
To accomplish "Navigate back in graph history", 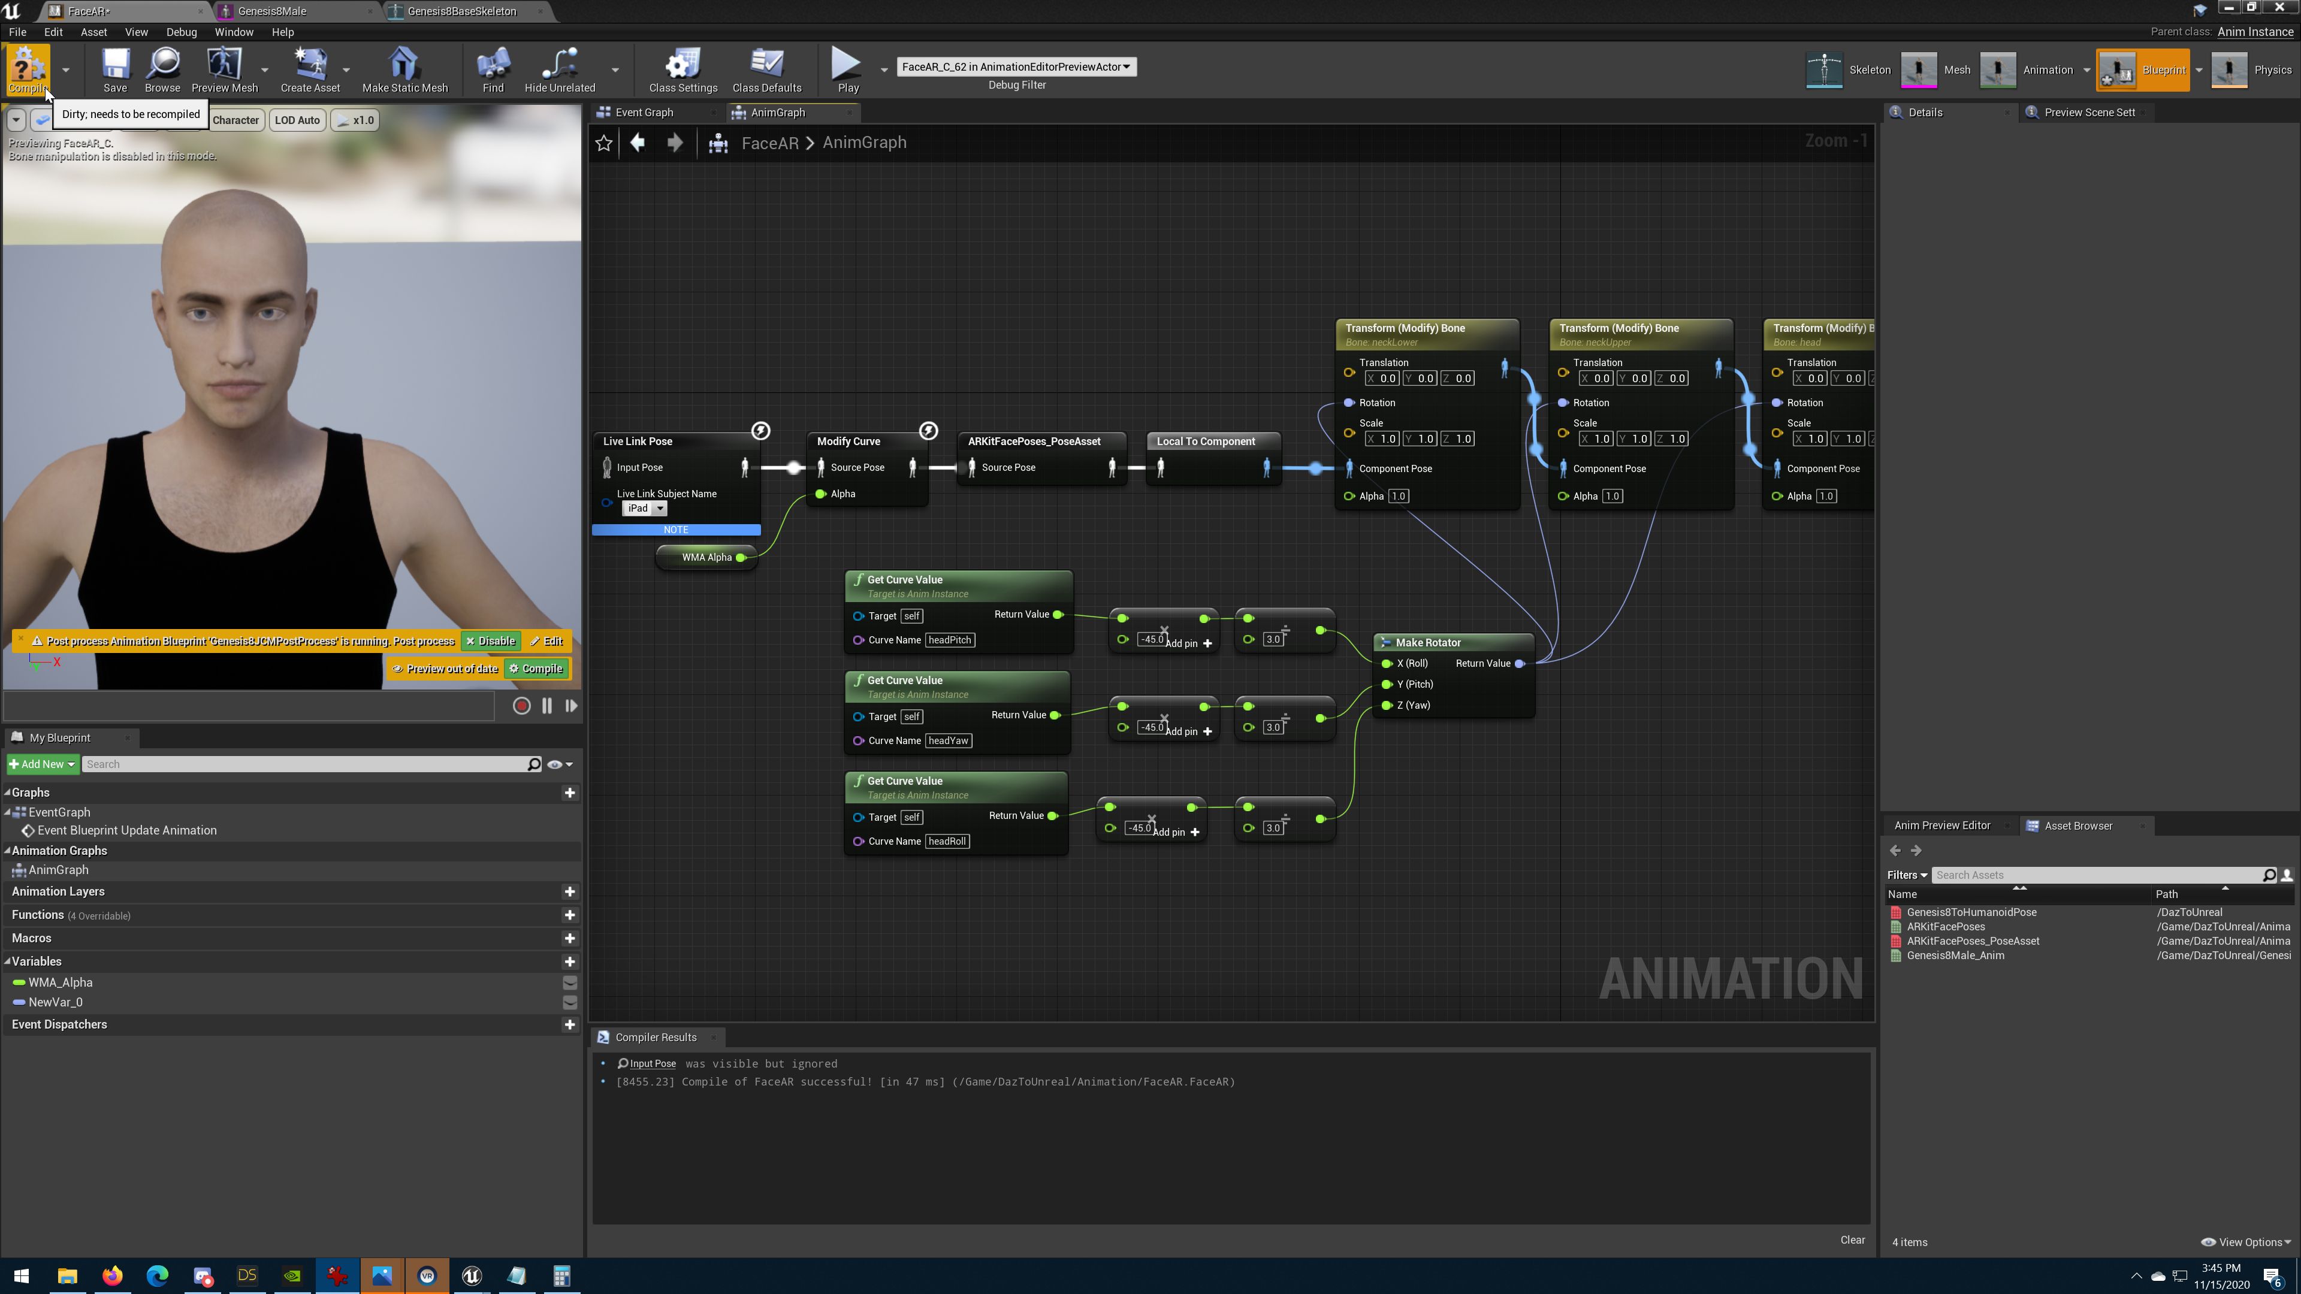I will (x=638, y=143).
